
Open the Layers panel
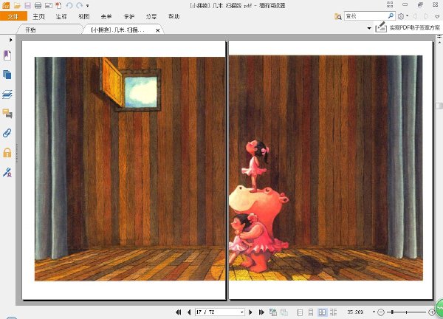[7, 95]
